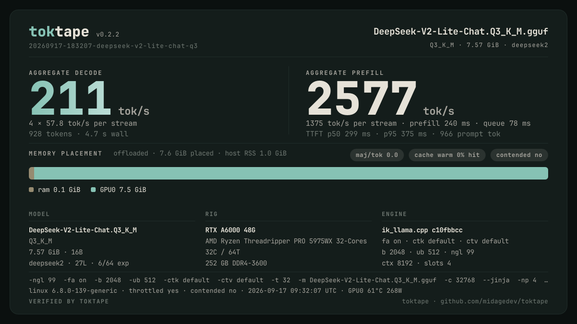This screenshot has width=577, height=324.
Task: Click the command line flags starting with -ngl 99
Action: [288, 280]
